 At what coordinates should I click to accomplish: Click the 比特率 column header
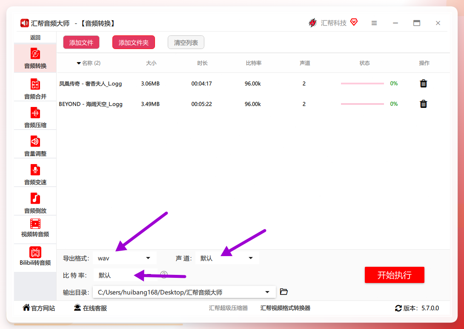click(254, 63)
